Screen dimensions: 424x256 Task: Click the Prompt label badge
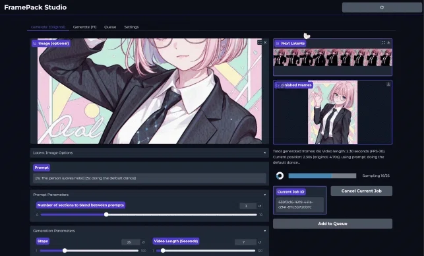point(42,168)
